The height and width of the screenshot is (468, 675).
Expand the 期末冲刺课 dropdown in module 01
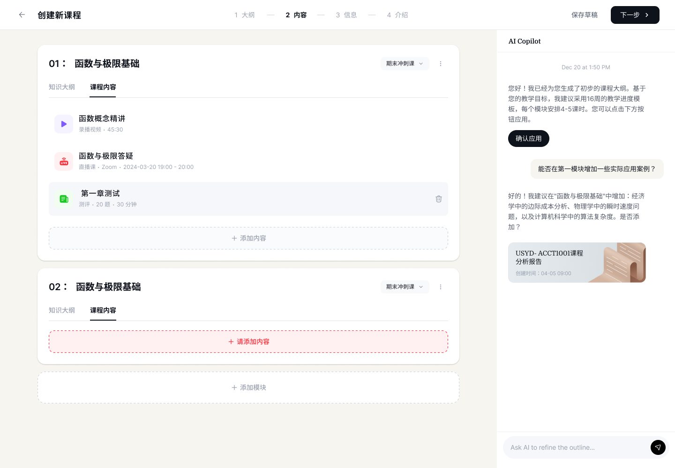click(405, 64)
